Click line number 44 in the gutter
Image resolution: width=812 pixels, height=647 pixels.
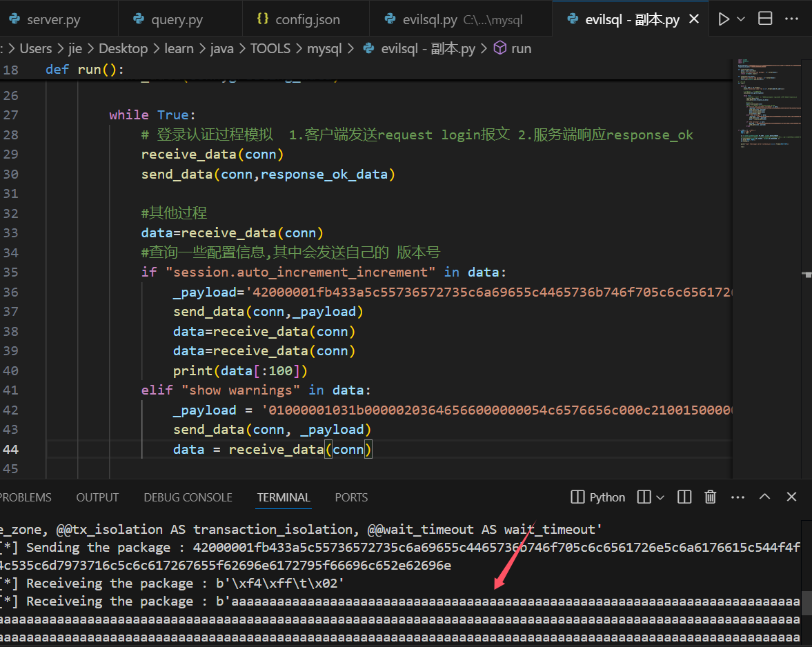click(11, 449)
